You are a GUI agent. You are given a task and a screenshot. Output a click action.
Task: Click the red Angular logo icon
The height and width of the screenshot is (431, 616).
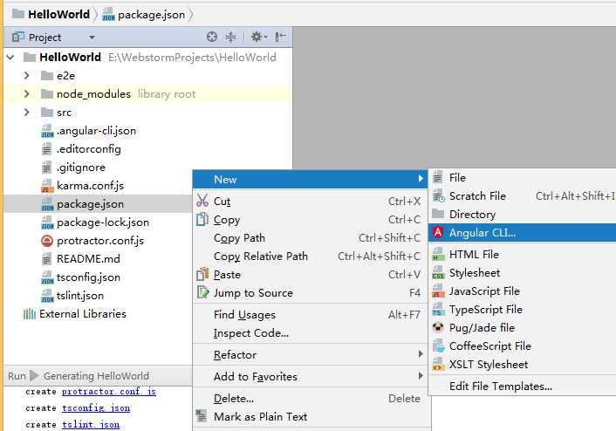(438, 232)
